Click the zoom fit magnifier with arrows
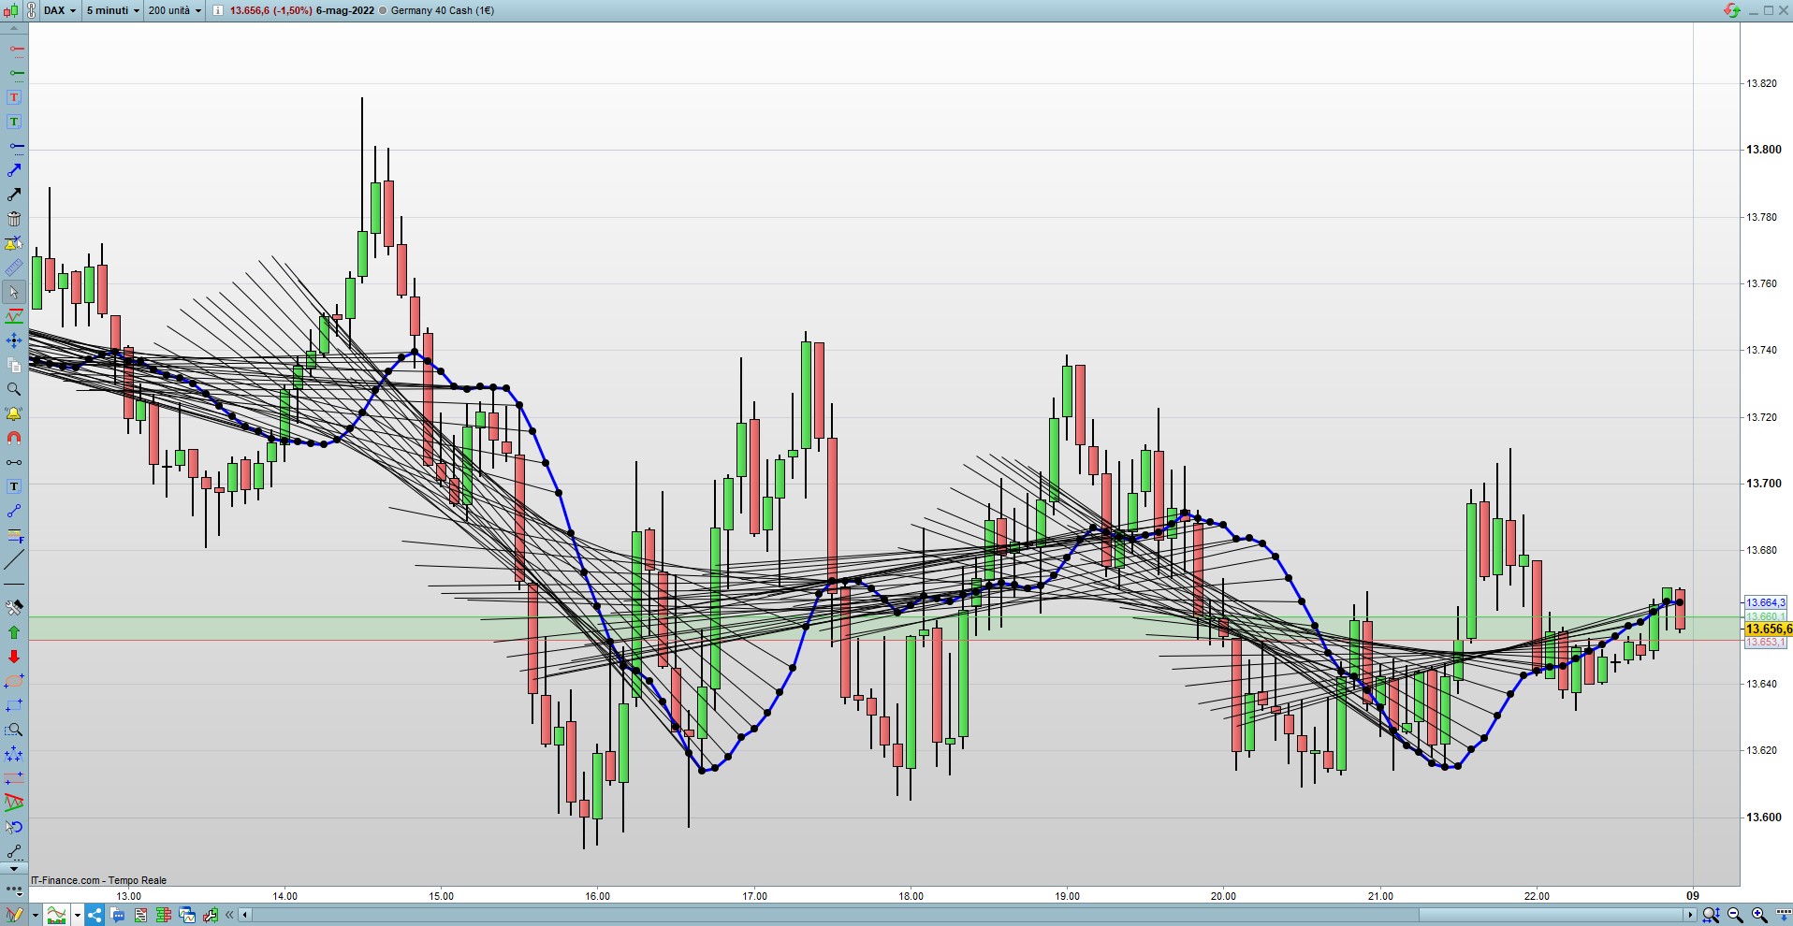1793x926 pixels. tap(1711, 915)
